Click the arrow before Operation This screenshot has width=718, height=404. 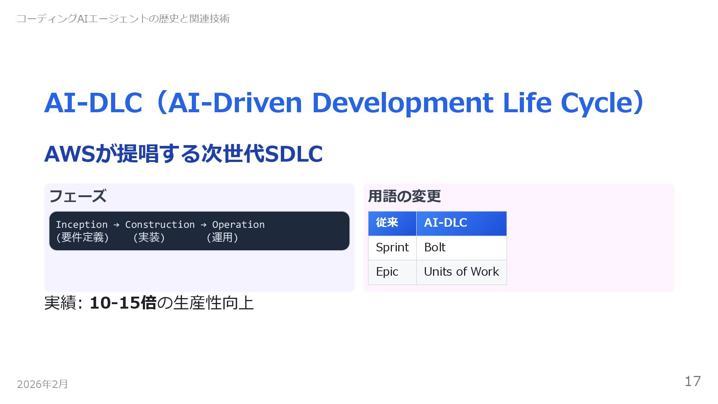[203, 224]
